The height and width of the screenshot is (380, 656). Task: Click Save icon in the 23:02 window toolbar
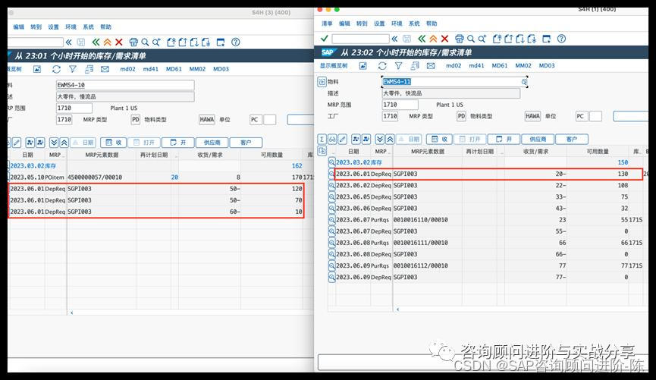pos(406,39)
